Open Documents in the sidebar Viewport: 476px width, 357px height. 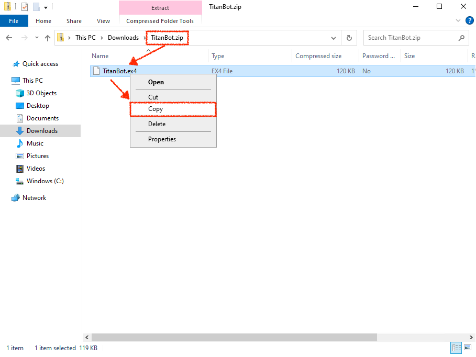(42, 118)
